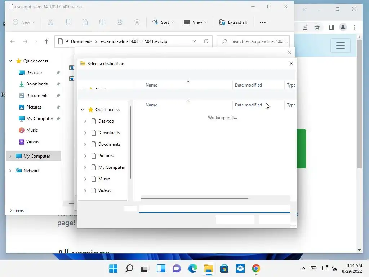This screenshot has height=277, width=369.
Task: Open Google Chrome from taskbar
Action: 256,268
